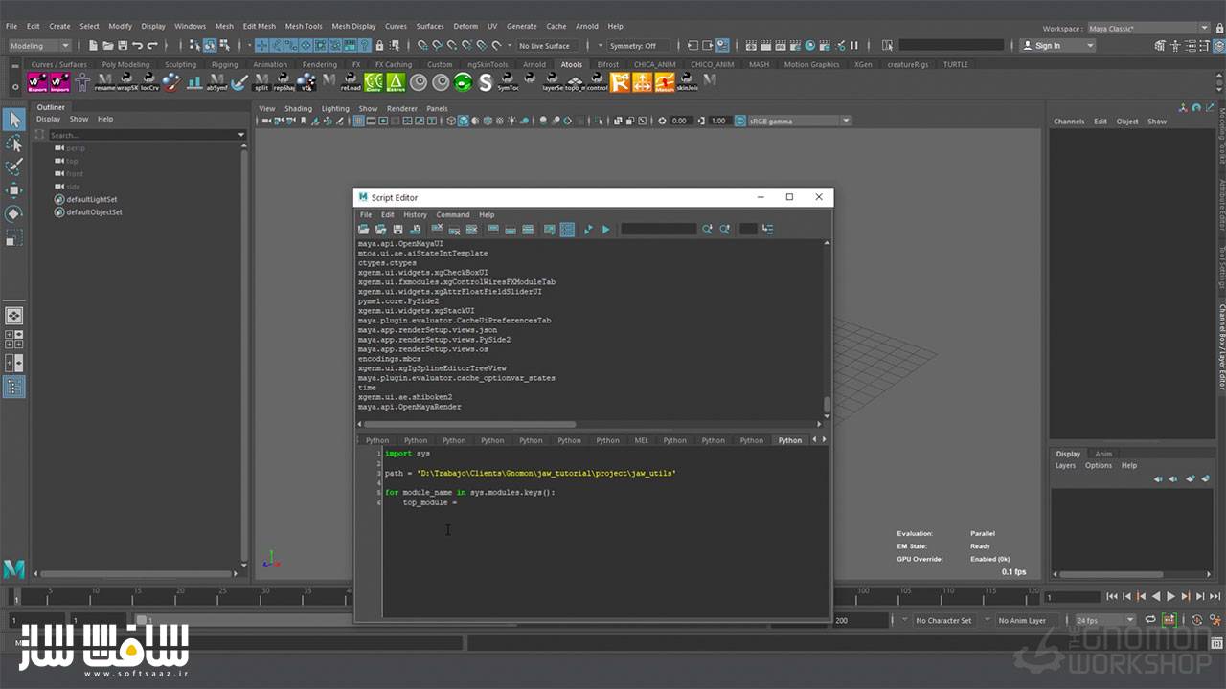
Task: Open the Mesh Tools menu
Action: [304, 26]
